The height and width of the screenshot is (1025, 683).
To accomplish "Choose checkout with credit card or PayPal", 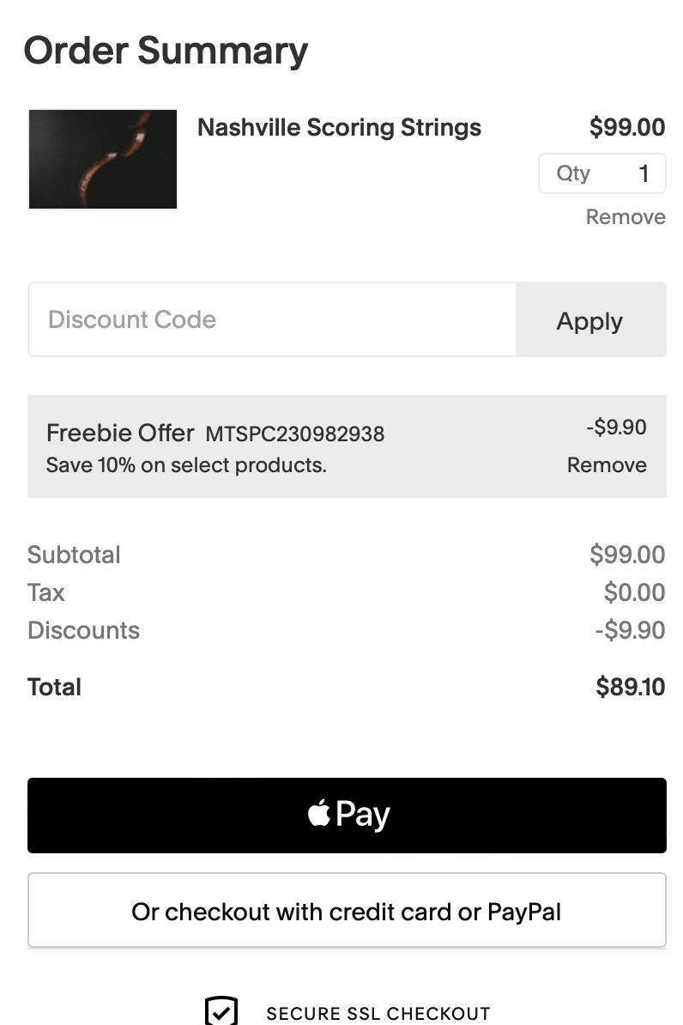I will tap(347, 911).
